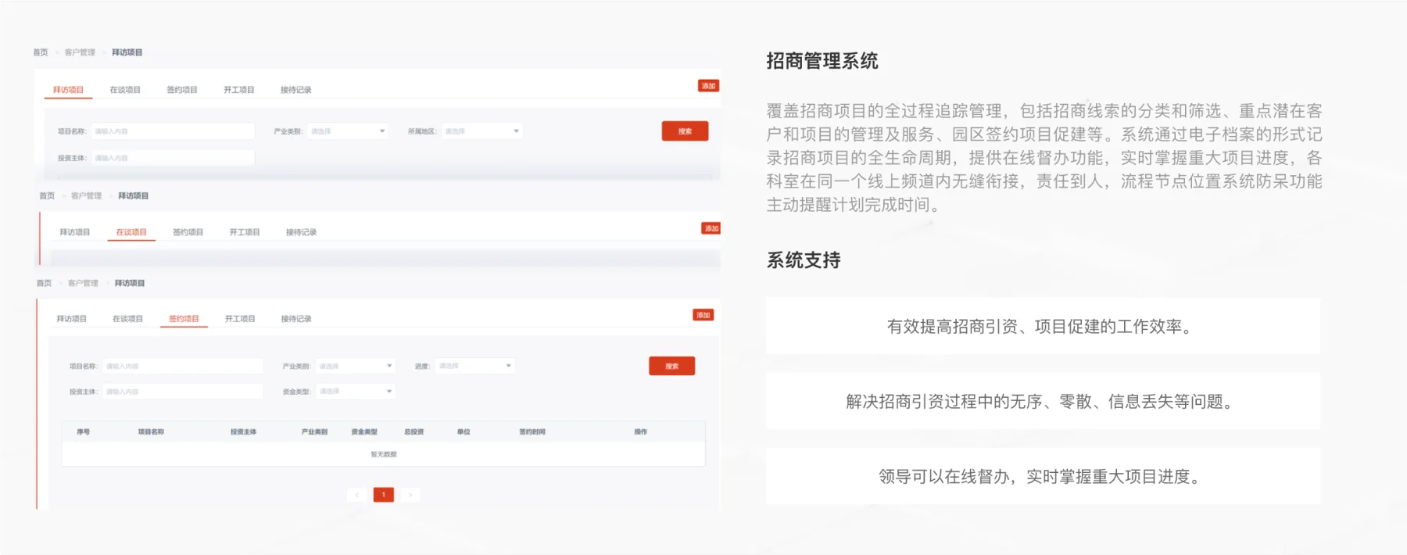The width and height of the screenshot is (1407, 555).
Task: Open 所属地区 dropdown in top panel
Action: coord(482,131)
